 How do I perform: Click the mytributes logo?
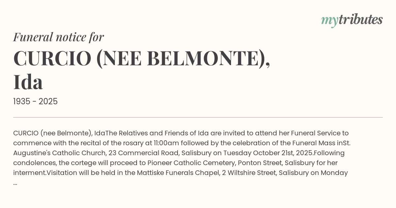click(x=351, y=20)
